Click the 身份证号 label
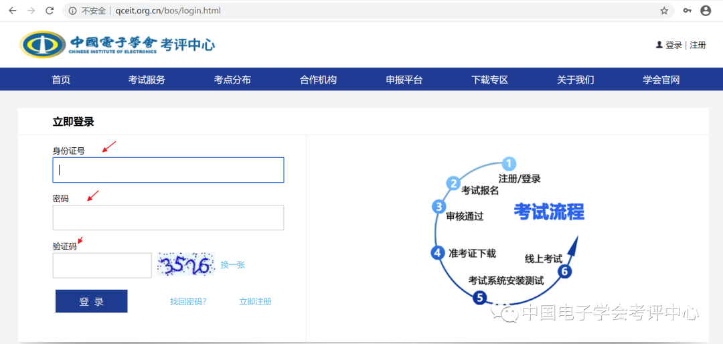 69,151
